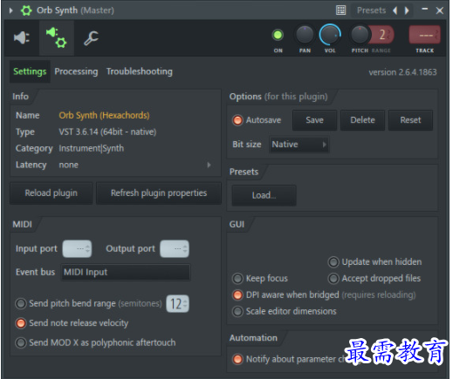Minimize the Orb Synth plugin window

(x=425, y=10)
